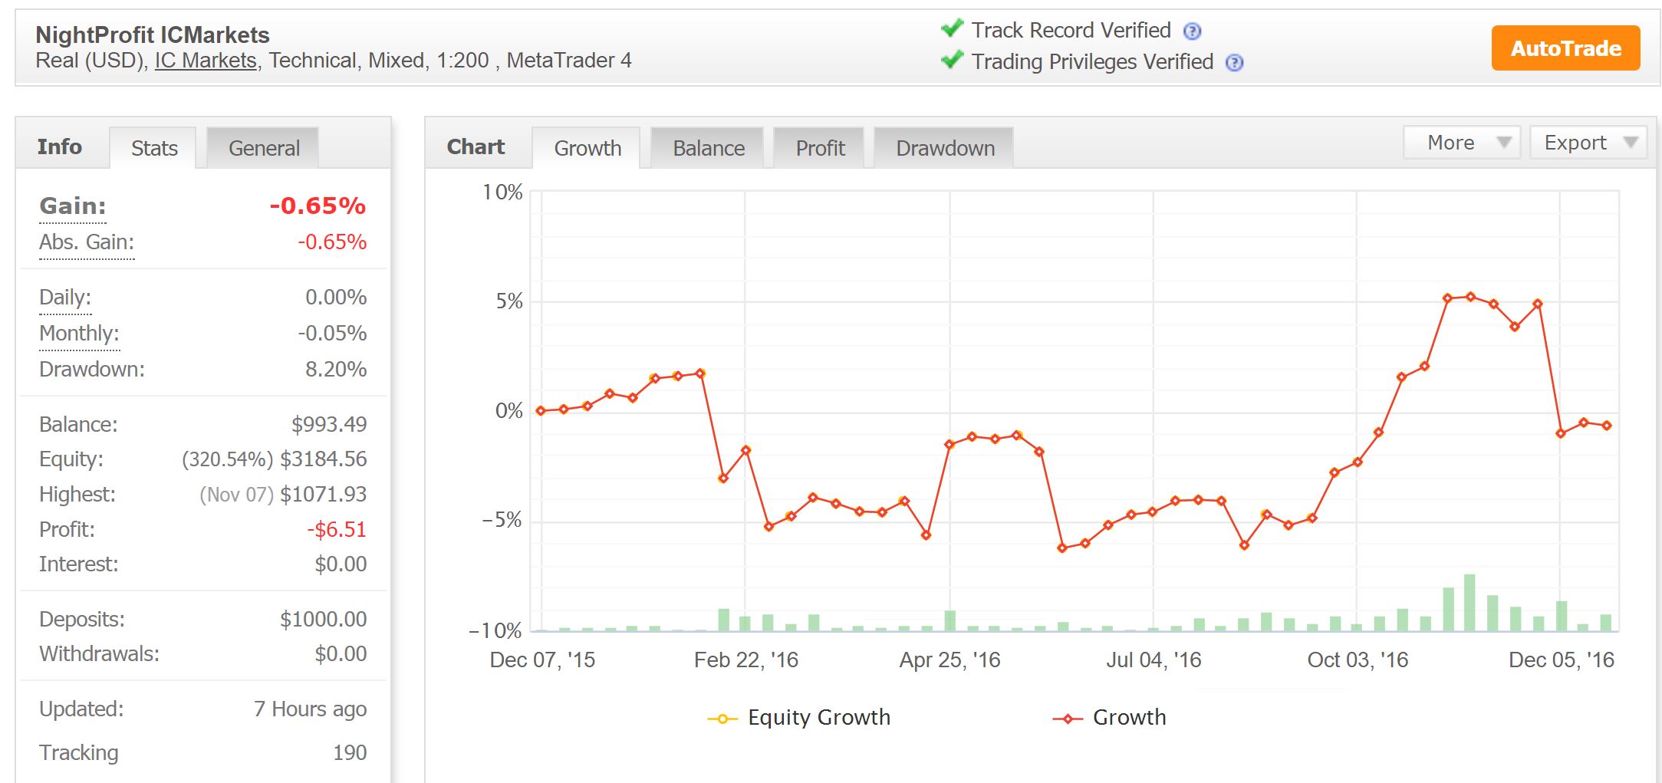Open the Balance chart tab
This screenshot has height=783, width=1662.
click(709, 148)
